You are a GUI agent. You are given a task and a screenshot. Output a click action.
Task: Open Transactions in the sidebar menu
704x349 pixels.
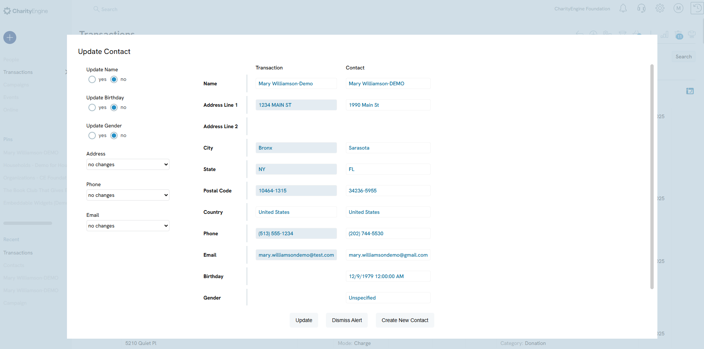tap(18, 72)
